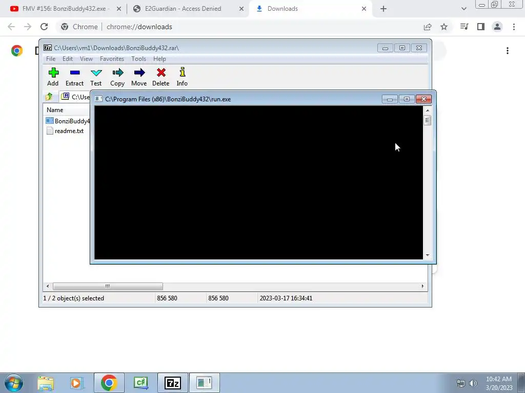This screenshot has width=525, height=393.
Task: Open the 7-Zip Help menu
Action: (159, 59)
